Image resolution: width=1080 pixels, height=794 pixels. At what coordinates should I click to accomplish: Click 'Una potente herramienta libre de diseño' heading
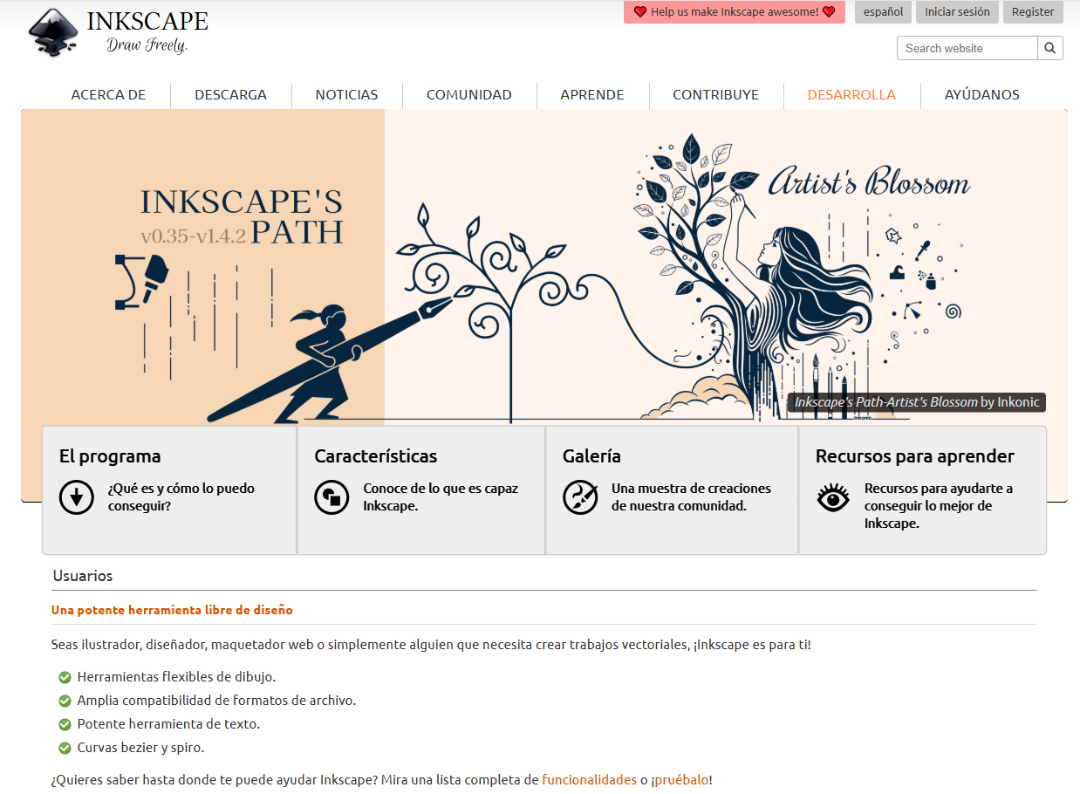click(x=172, y=610)
